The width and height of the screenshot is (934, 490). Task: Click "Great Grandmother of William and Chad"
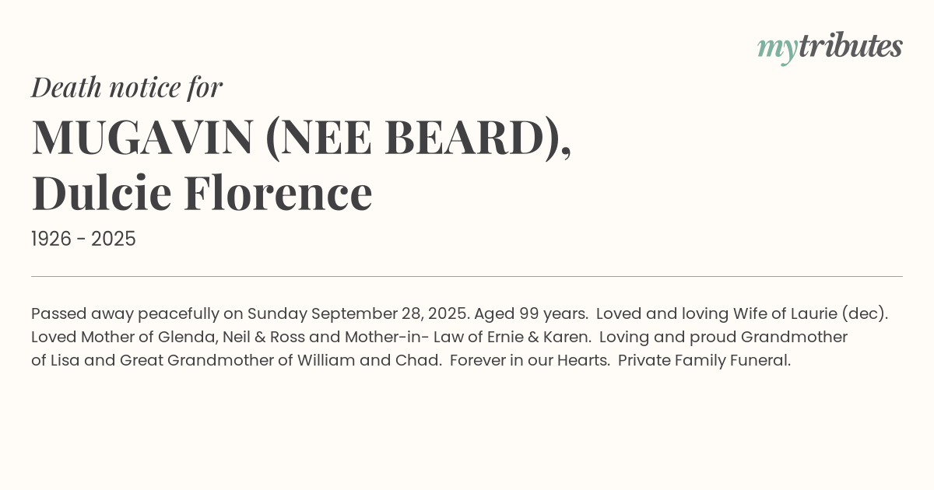point(280,361)
